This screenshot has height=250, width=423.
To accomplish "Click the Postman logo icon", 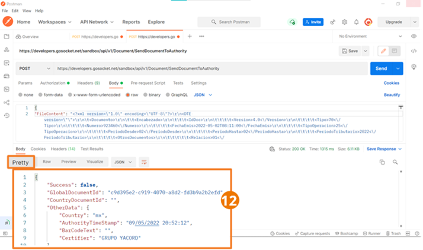I will 8,21.
